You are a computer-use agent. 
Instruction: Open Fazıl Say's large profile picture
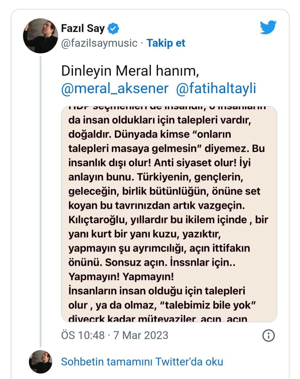(x=41, y=36)
